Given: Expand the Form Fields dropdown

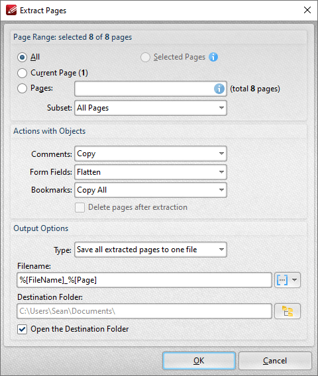Looking at the screenshot, I should [x=150, y=172].
